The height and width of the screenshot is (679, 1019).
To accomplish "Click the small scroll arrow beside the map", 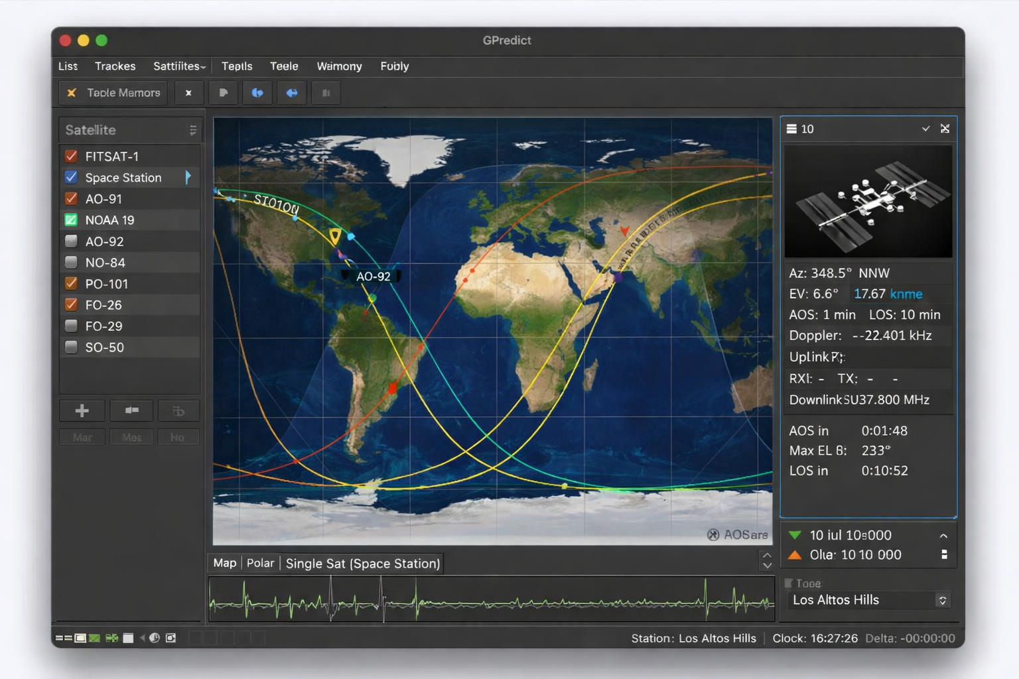I will (767, 560).
